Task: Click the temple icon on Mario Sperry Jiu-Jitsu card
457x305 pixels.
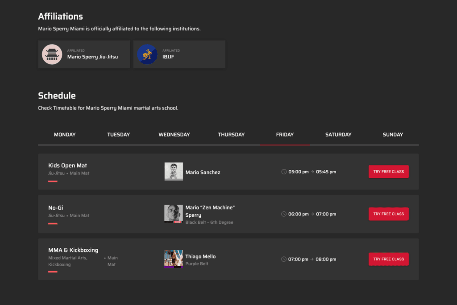Action: point(52,54)
